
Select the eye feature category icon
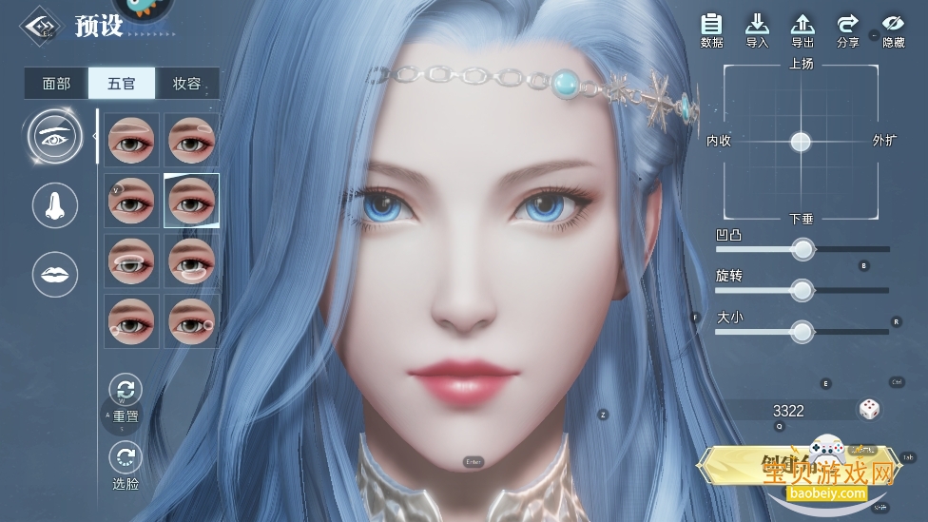click(x=55, y=135)
